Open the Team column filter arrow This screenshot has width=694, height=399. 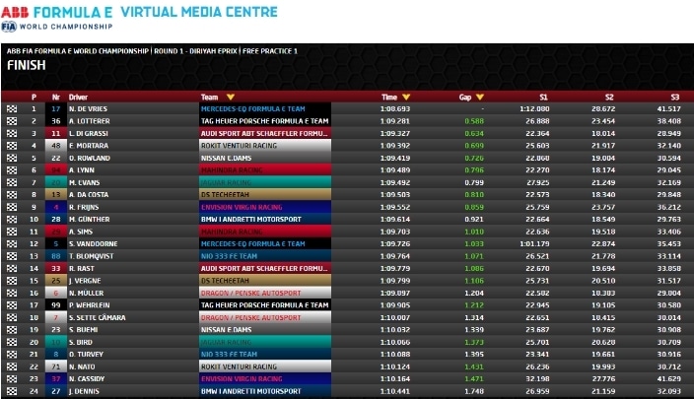pyautogui.click(x=230, y=97)
